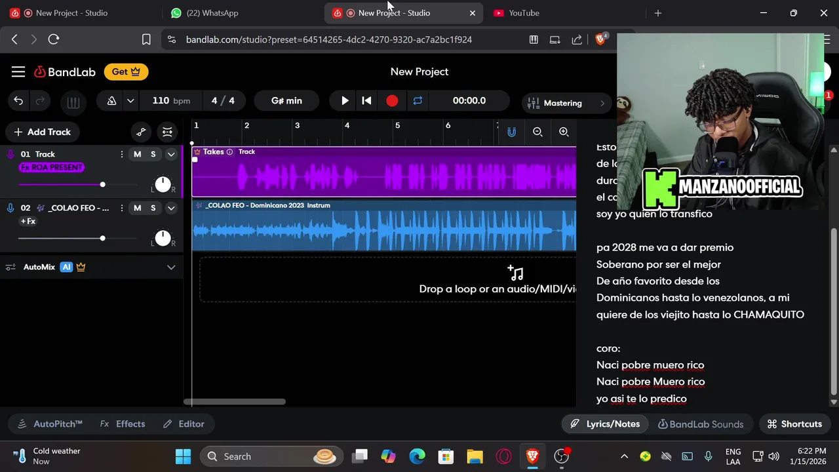Open the three-dot menu of track 01
Screen dimensions: 839x472
point(121,154)
